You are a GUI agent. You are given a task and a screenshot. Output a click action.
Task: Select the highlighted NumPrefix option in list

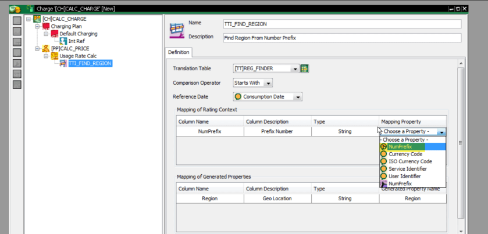coord(413,147)
